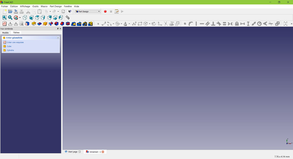Expand the conic tool dropdown arrow
The height and width of the screenshot is (159, 293).
[129, 24]
